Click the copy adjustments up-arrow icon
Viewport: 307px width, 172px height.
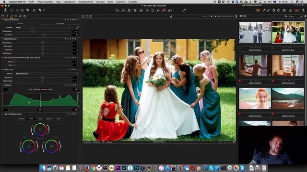pos(264,11)
